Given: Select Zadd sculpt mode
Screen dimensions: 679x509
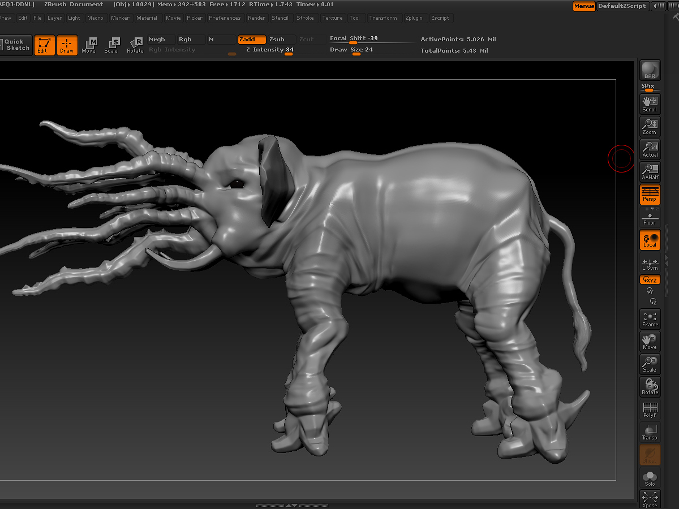Looking at the screenshot, I should (x=252, y=40).
